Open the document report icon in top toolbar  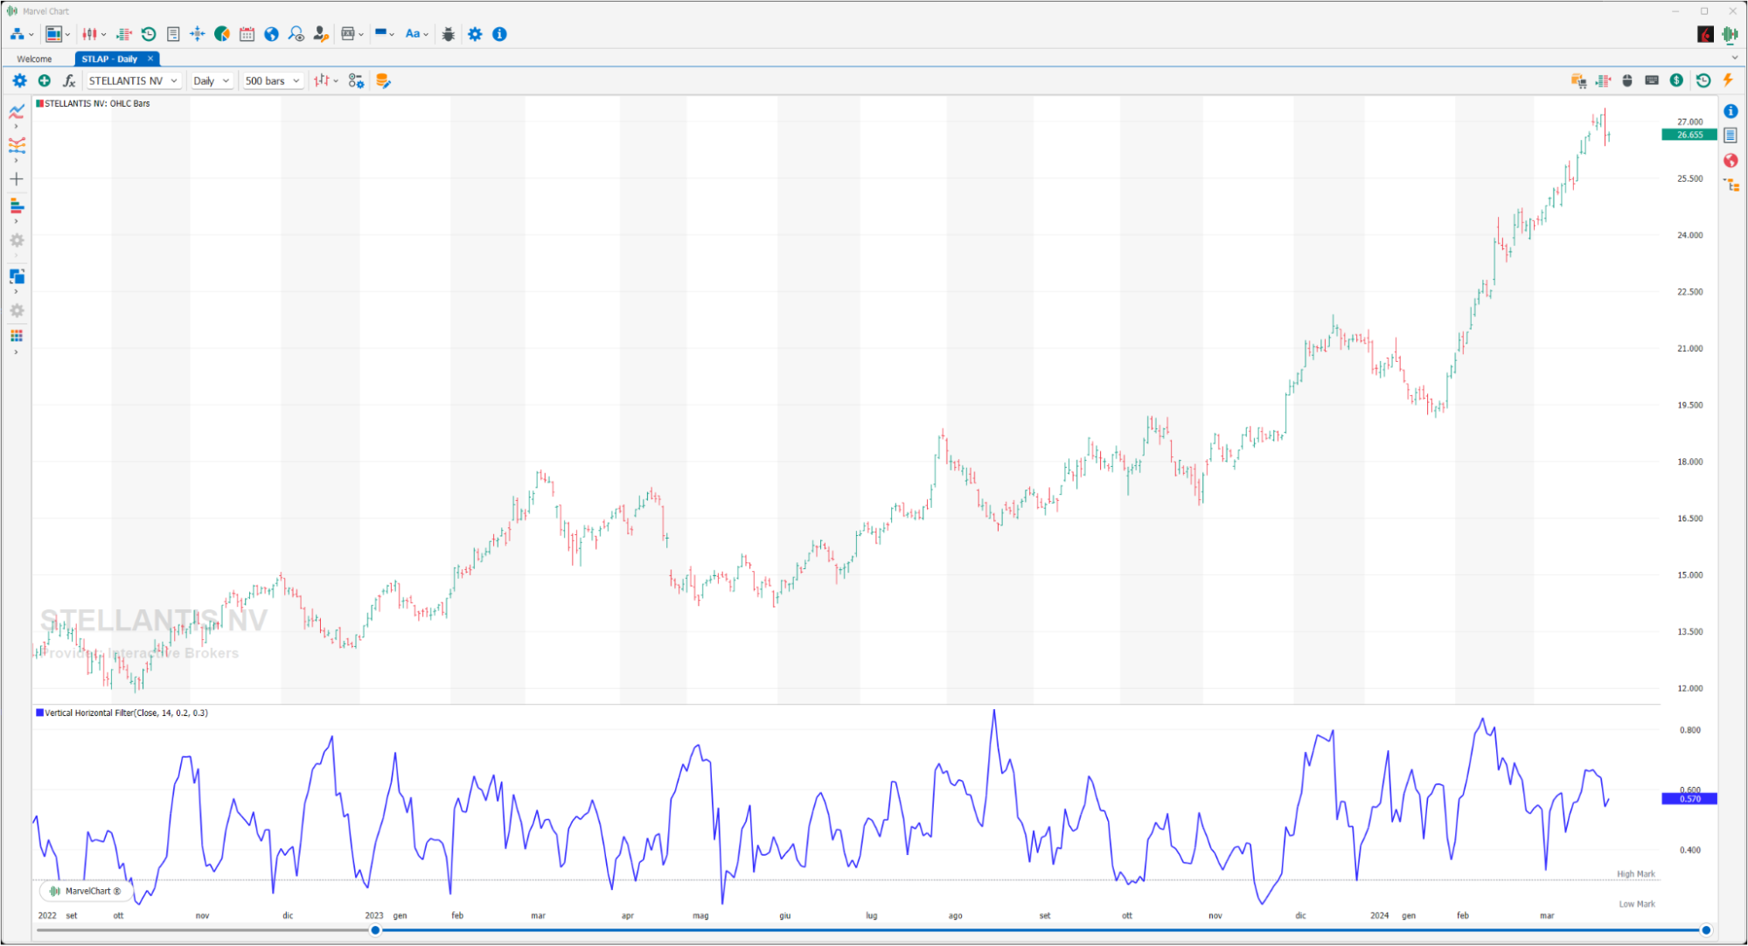click(x=173, y=34)
